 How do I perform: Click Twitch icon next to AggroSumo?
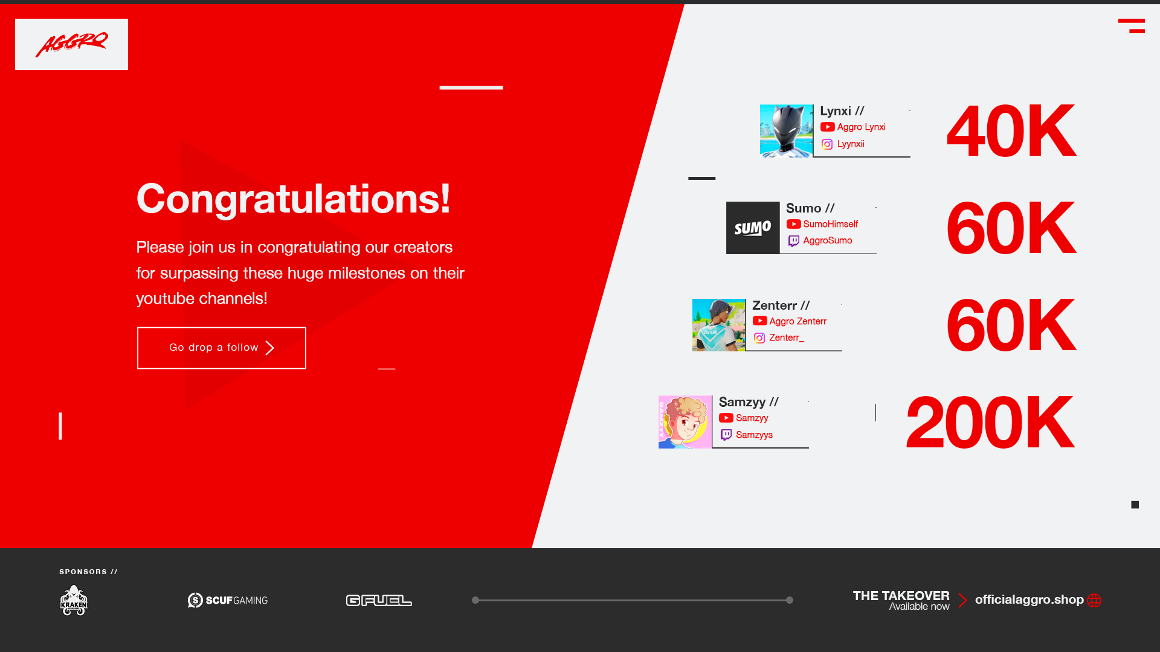tap(793, 241)
